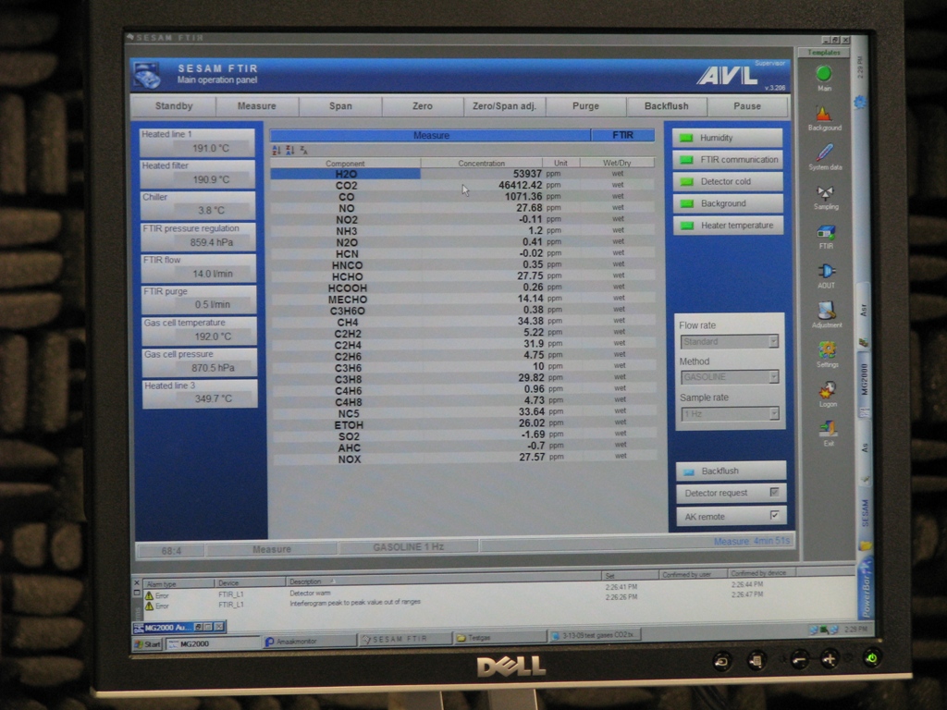This screenshot has width=947, height=710.
Task: Open the Main template icon
Action: [824, 74]
